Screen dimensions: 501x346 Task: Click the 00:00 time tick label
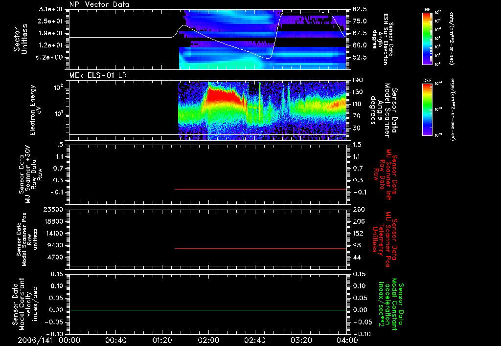coord(69,340)
